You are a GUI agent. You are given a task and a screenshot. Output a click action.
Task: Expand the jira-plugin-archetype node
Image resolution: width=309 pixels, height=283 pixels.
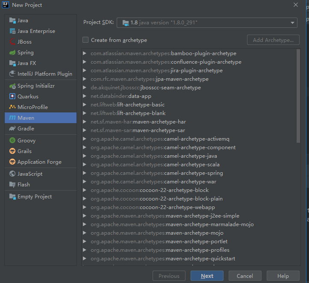click(x=85, y=71)
